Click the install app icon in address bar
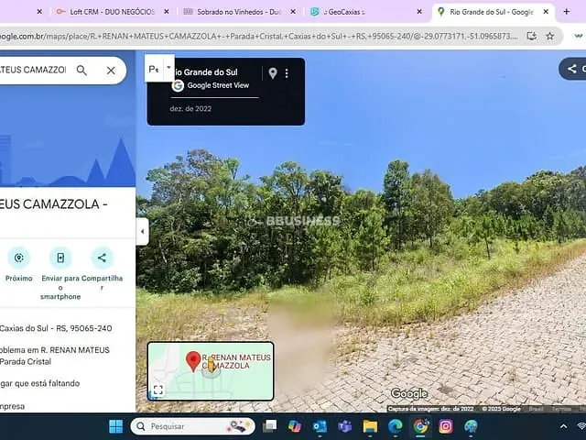This screenshot has height=440, width=586. [531, 36]
